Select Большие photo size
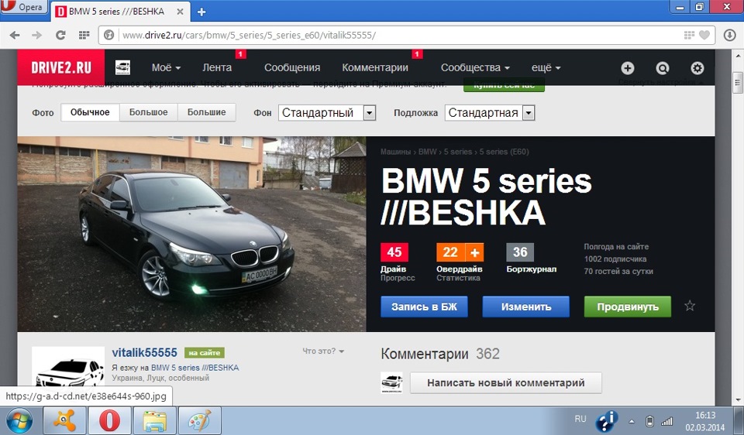744x435 pixels. (206, 112)
